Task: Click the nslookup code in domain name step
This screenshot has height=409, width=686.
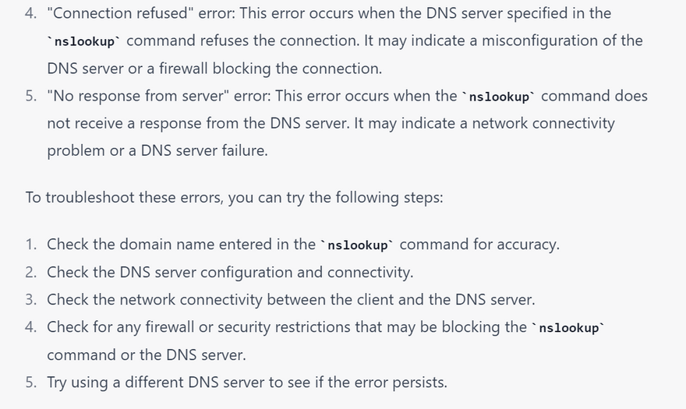Action: tap(357, 245)
